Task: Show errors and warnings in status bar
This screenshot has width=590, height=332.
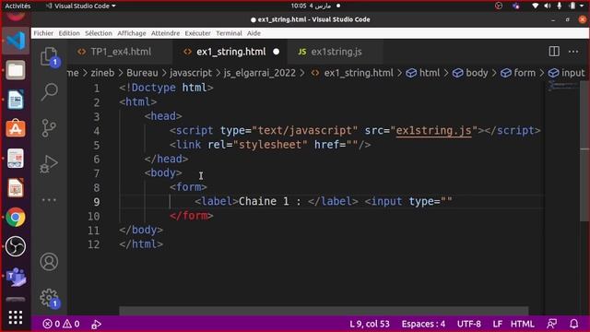Action: click(61, 324)
